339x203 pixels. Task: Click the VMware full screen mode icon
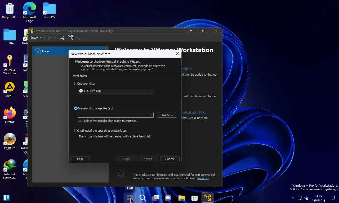pos(70,38)
